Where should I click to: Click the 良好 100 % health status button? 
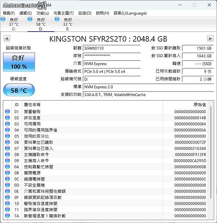[x=19, y=62]
